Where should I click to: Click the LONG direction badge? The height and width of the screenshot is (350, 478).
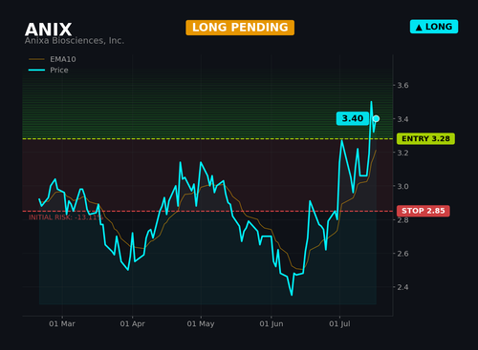[434, 27]
